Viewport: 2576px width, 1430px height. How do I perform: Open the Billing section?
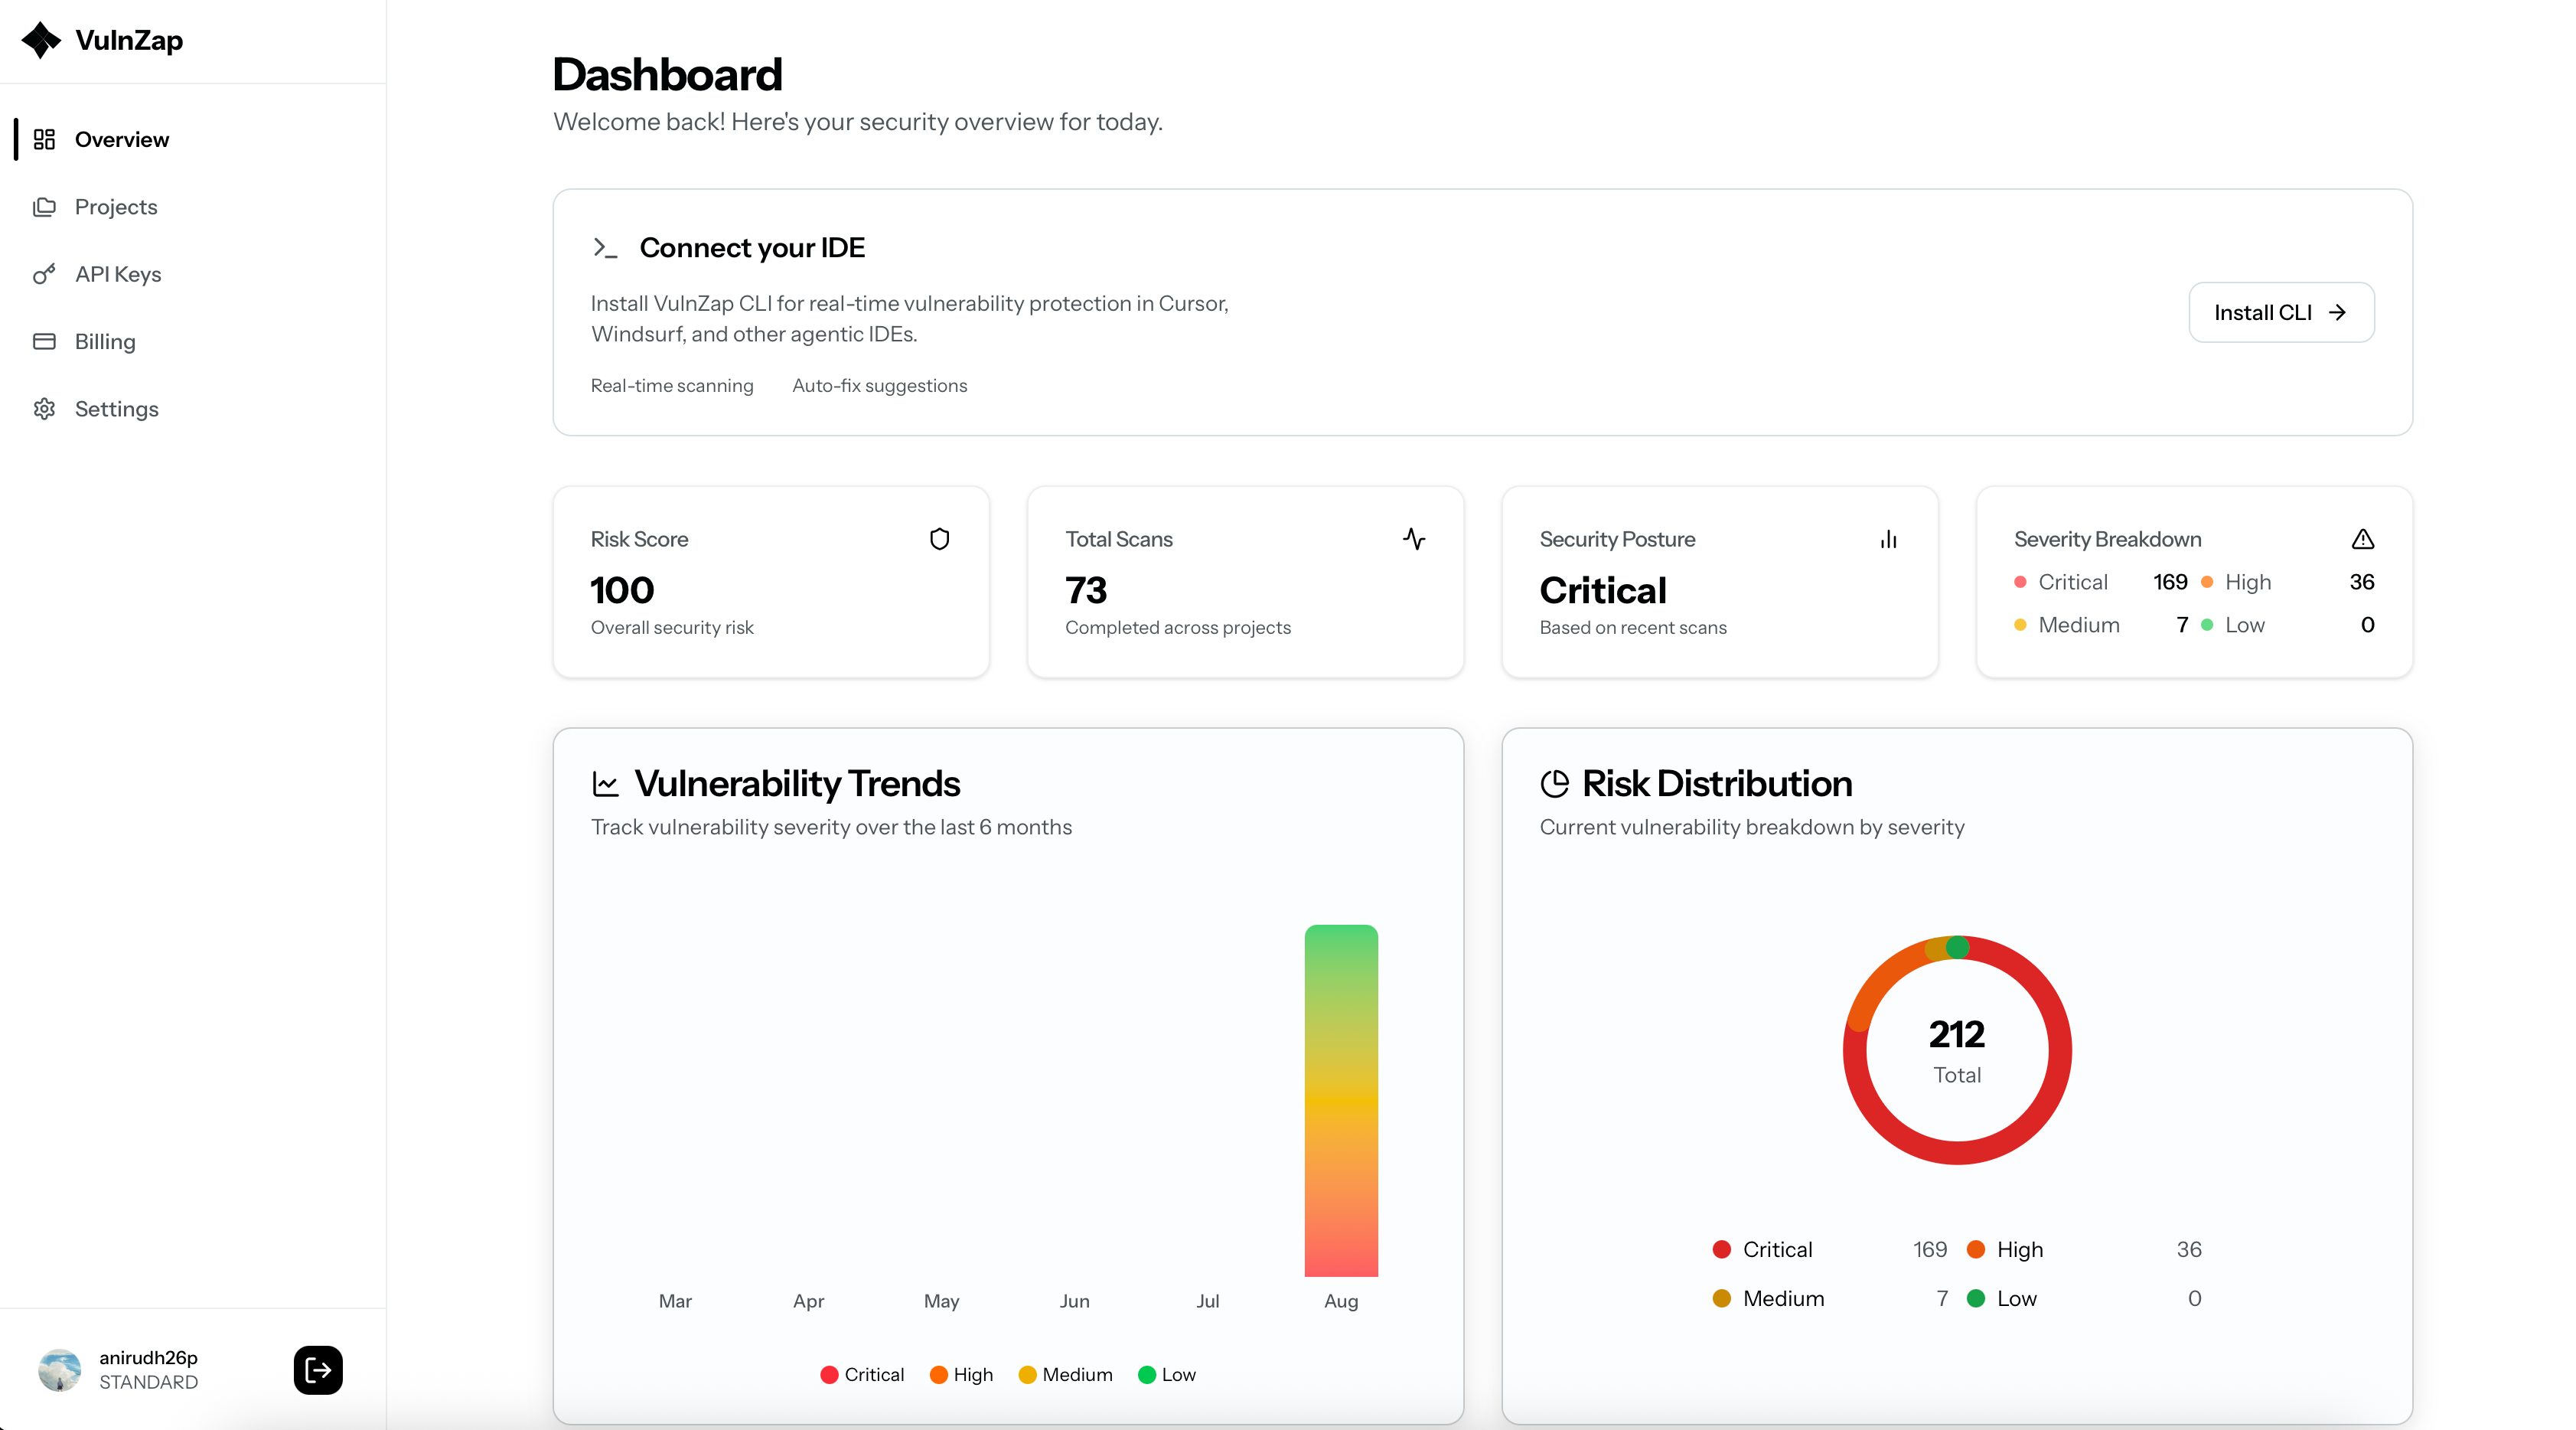coord(105,341)
